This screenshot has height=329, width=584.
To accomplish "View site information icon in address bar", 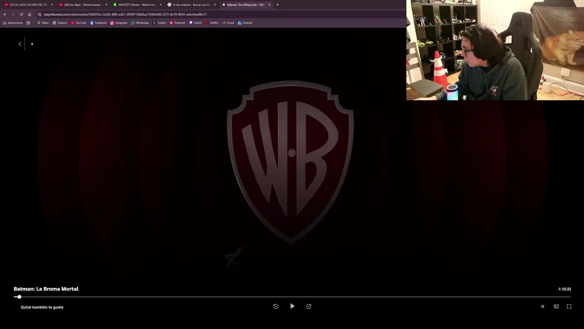I will (x=40, y=14).
